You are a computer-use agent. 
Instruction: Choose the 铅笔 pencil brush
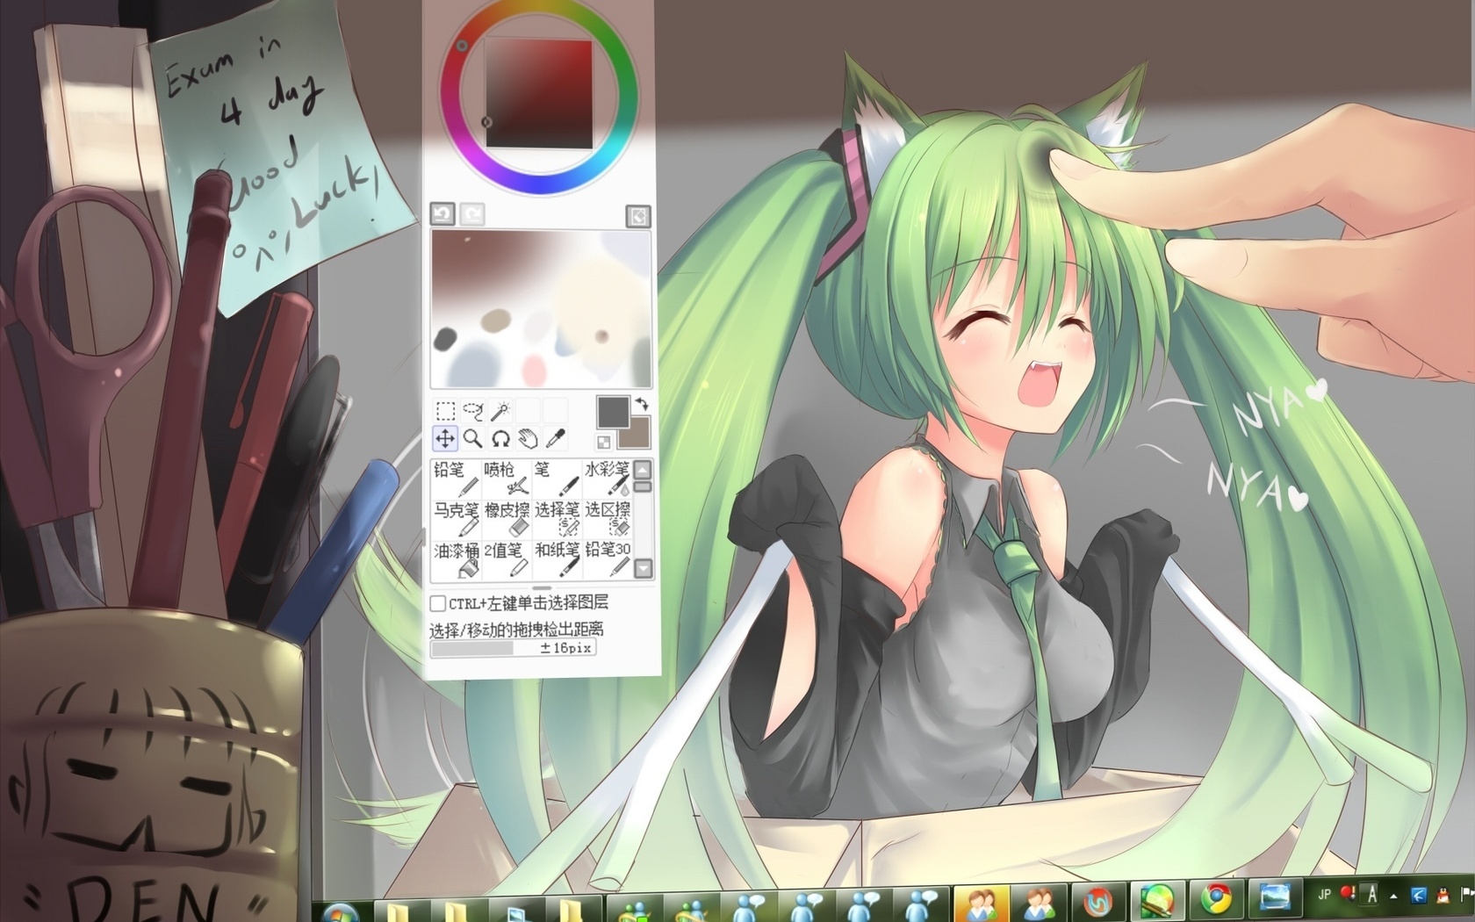pyautogui.click(x=456, y=479)
